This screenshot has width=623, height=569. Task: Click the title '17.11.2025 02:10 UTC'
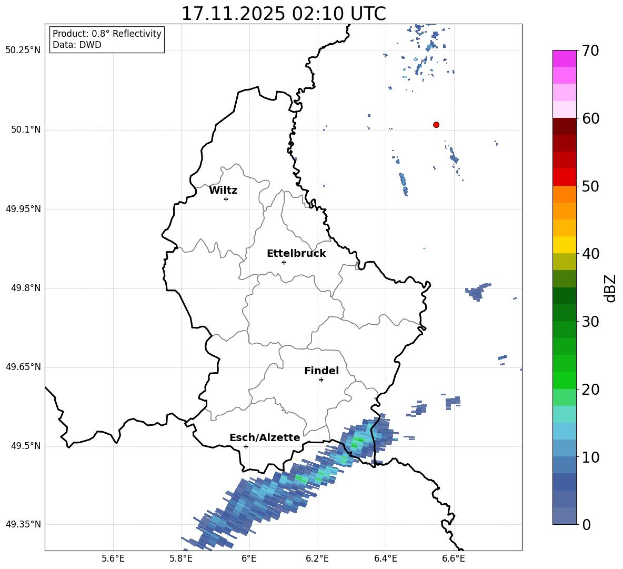(284, 14)
